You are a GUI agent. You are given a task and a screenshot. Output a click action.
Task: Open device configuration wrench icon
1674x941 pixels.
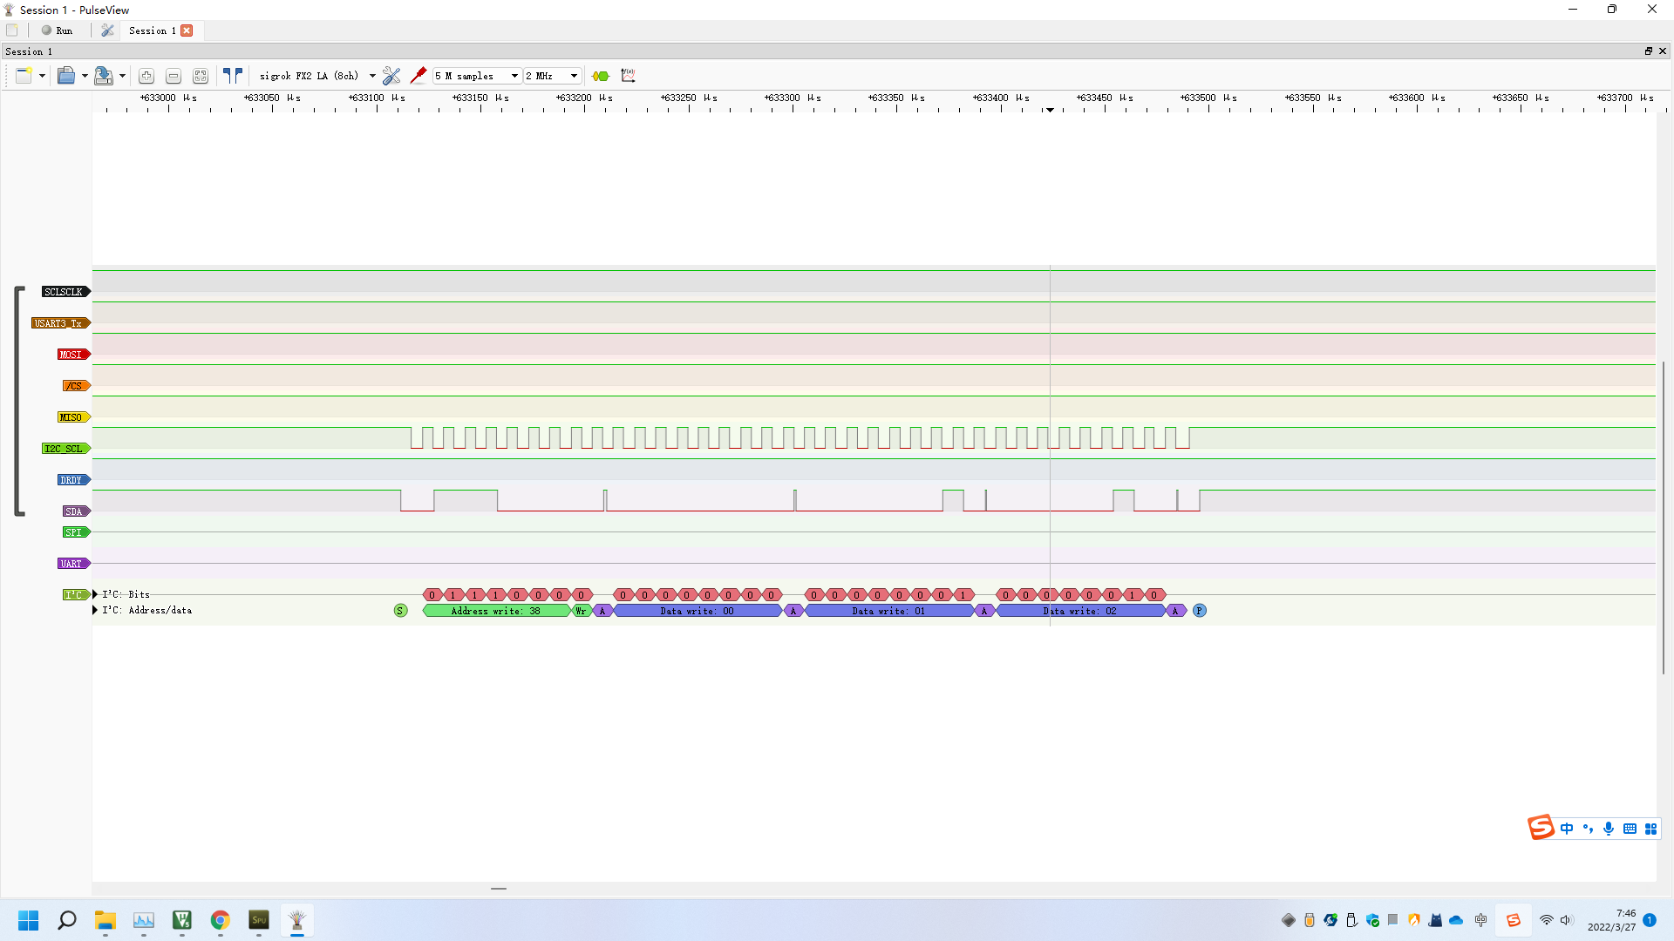tap(391, 77)
